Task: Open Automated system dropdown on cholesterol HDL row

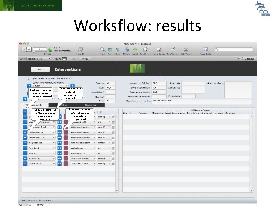Action: point(83,132)
